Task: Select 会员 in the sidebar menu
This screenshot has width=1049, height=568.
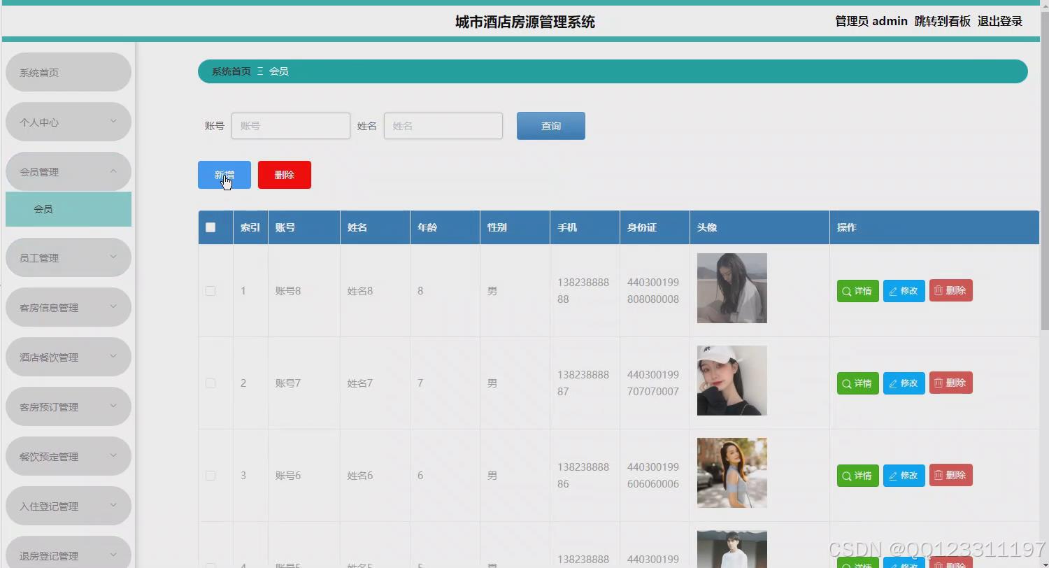Action: coord(68,208)
